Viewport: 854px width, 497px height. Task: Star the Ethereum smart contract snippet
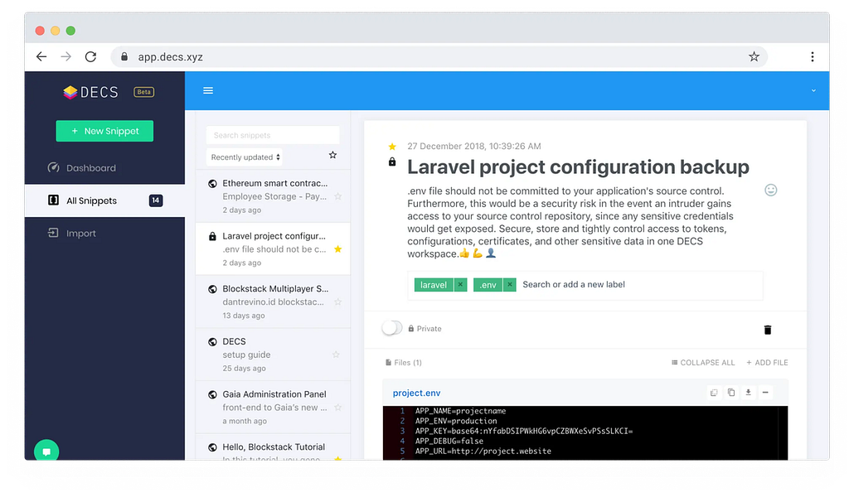coord(337,196)
